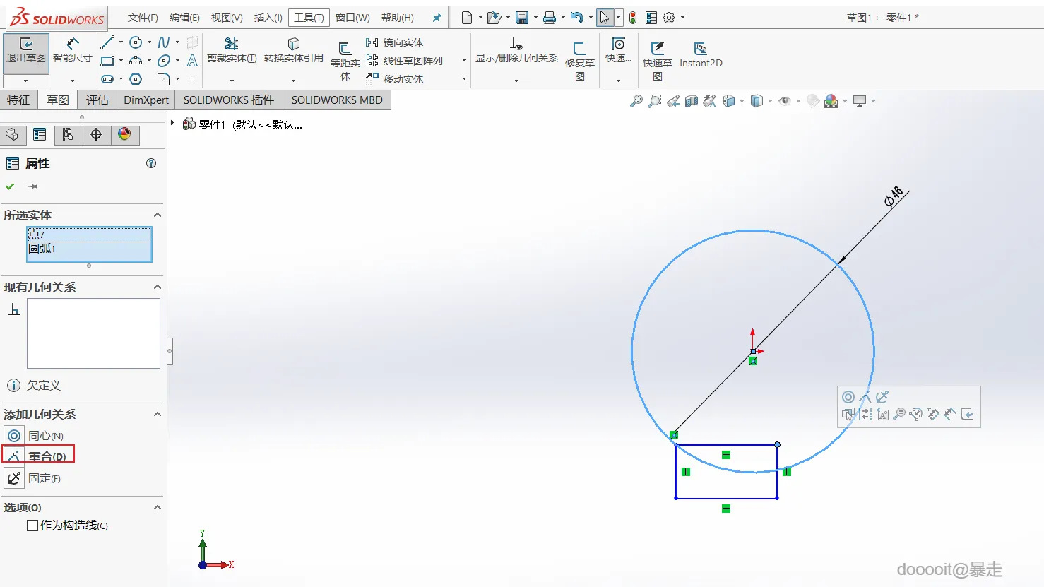Collapse the 现有几何关系 section

tap(157, 287)
